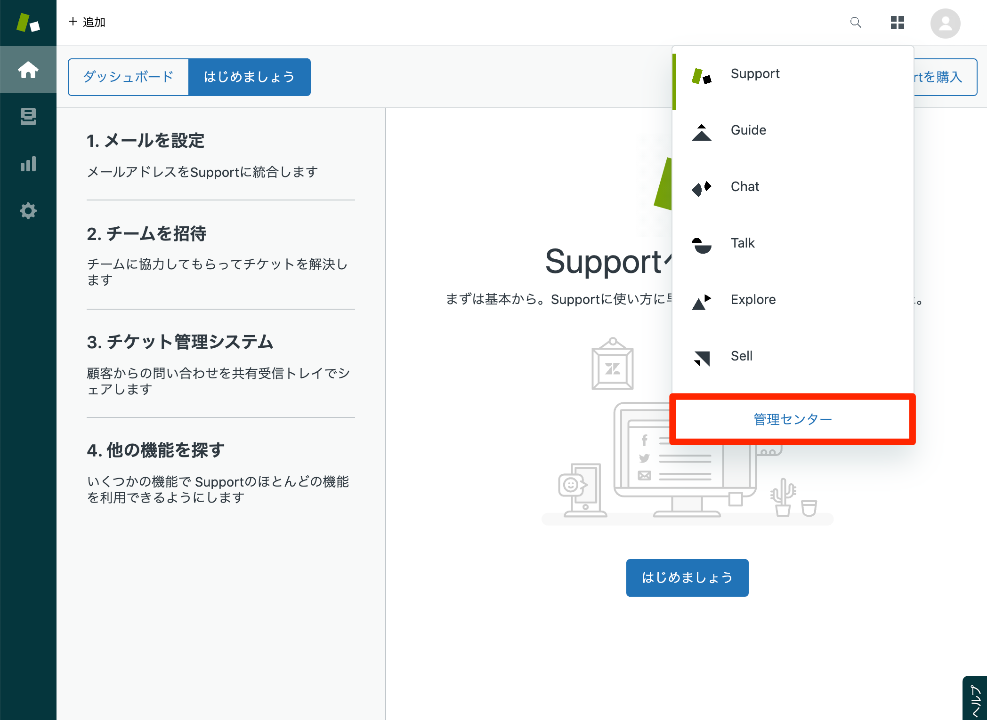
Task: Click the 追加 add button
Action: [x=87, y=22]
